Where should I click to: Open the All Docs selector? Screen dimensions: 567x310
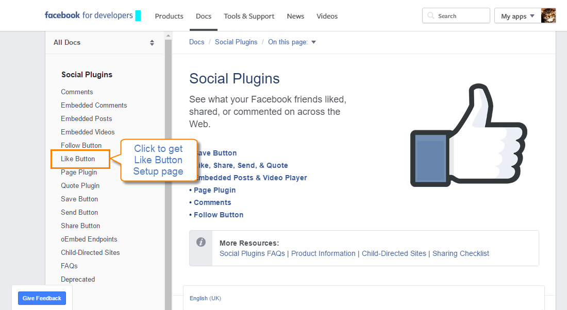pyautogui.click(x=104, y=43)
